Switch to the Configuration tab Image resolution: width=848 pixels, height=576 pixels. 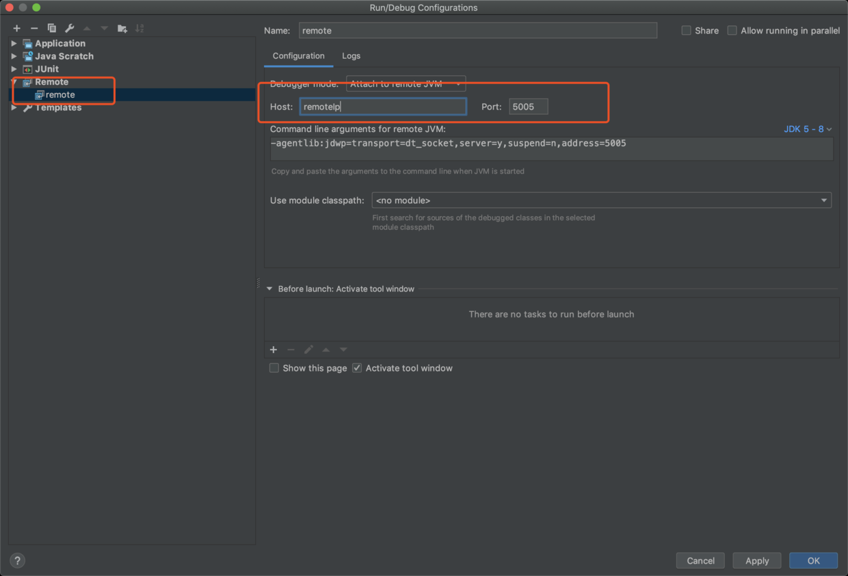pyautogui.click(x=298, y=56)
